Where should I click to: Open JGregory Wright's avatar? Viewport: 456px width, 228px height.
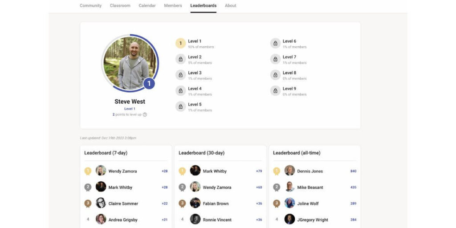tap(289, 219)
